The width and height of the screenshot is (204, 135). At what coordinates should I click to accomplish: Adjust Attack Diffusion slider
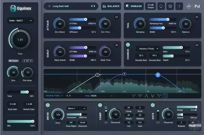(82, 28)
